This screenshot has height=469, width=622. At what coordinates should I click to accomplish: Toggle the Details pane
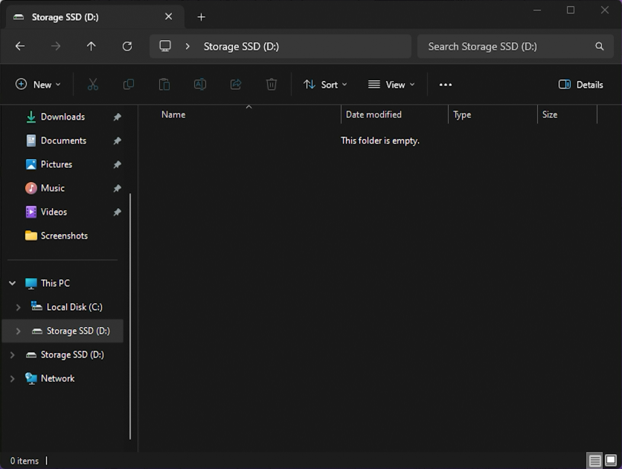point(581,85)
